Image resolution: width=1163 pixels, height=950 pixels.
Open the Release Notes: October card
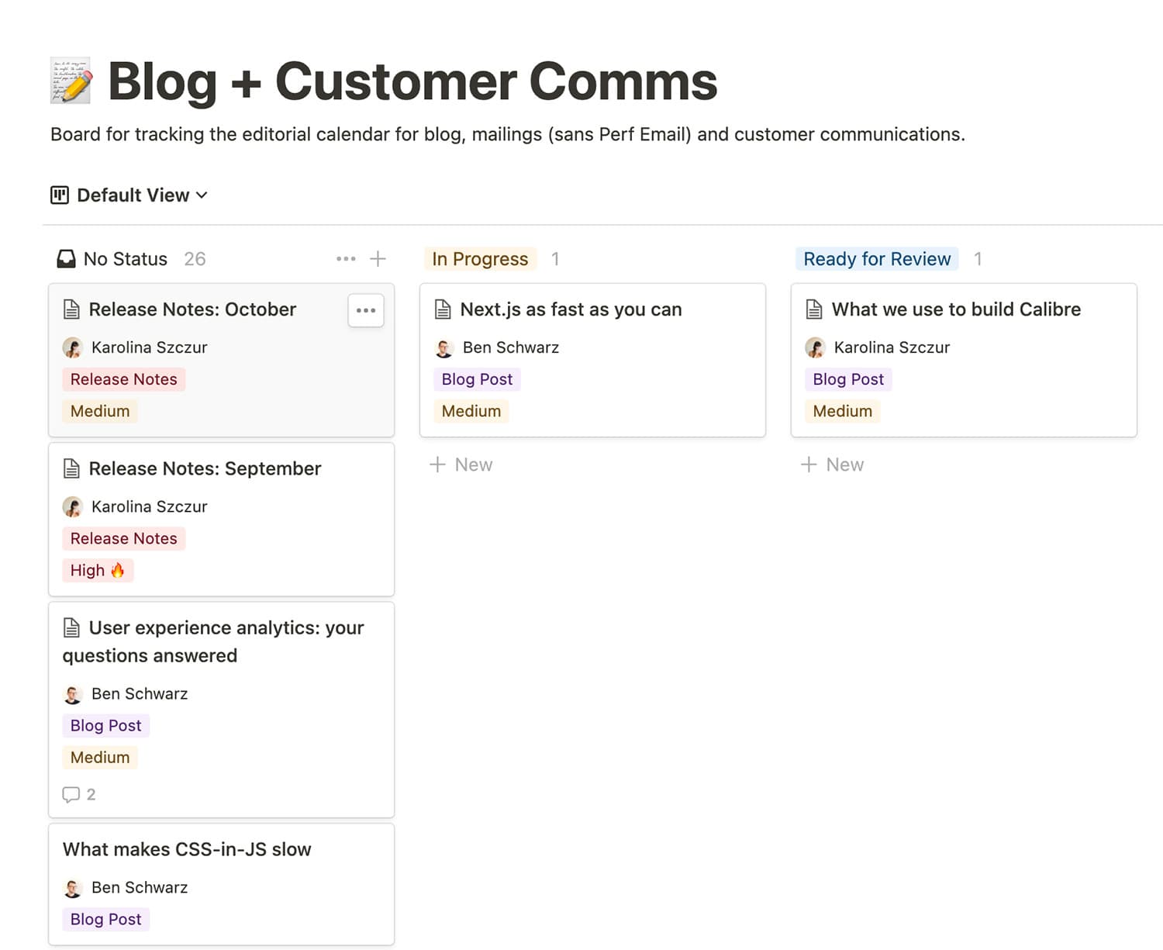pyautogui.click(x=192, y=309)
